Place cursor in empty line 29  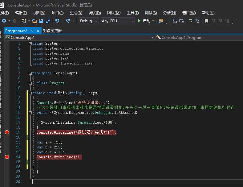click(137, 181)
